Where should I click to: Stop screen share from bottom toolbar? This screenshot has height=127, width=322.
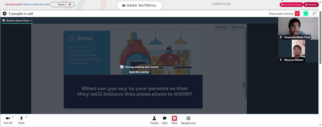(174, 120)
